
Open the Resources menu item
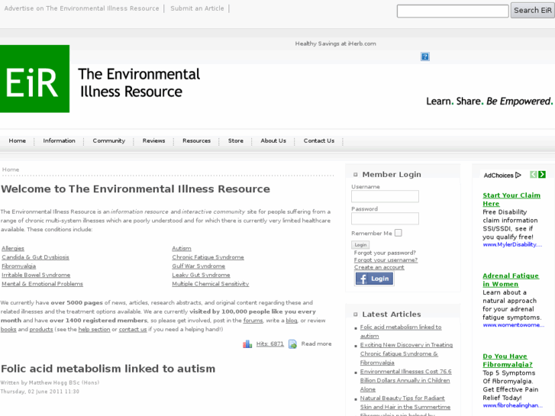pyautogui.click(x=196, y=140)
